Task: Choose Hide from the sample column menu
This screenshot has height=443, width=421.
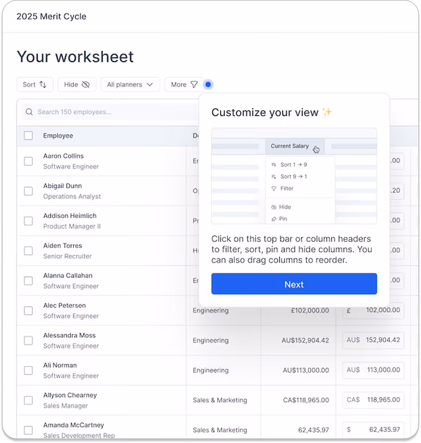Action: 285,207
